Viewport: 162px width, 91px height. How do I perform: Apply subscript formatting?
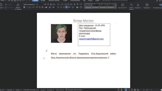tap(39, 7)
